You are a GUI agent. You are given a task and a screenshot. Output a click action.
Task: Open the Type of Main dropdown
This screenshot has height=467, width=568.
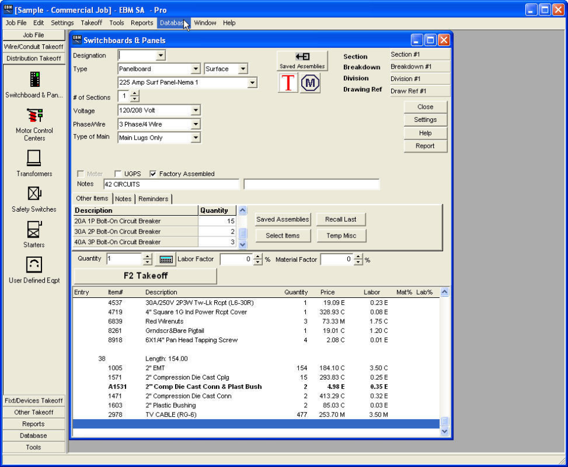[196, 138]
